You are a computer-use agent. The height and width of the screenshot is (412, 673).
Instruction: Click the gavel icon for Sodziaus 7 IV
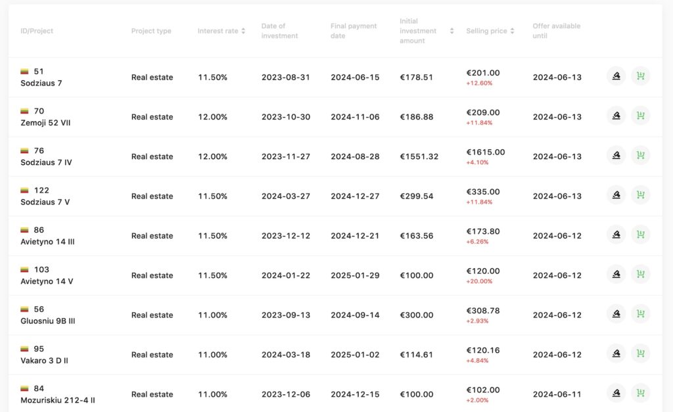[x=616, y=156]
